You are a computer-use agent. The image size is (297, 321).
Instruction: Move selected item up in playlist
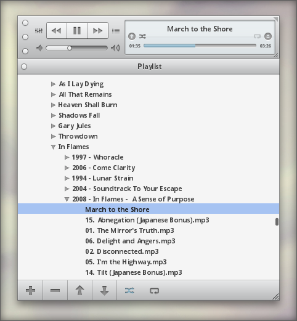coord(79,290)
